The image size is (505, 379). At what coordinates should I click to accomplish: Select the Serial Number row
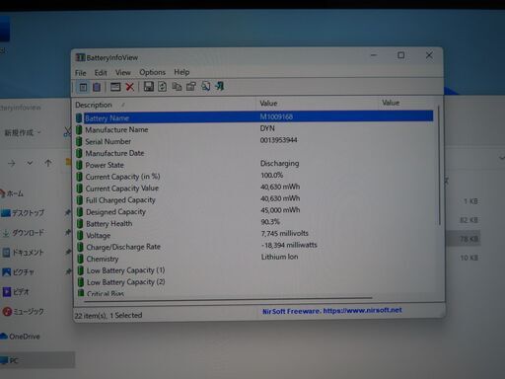pyautogui.click(x=253, y=141)
